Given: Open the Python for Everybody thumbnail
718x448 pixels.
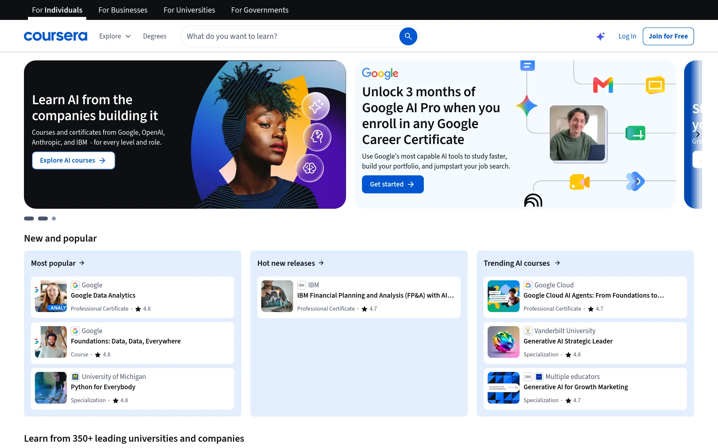Looking at the screenshot, I should coord(51,388).
